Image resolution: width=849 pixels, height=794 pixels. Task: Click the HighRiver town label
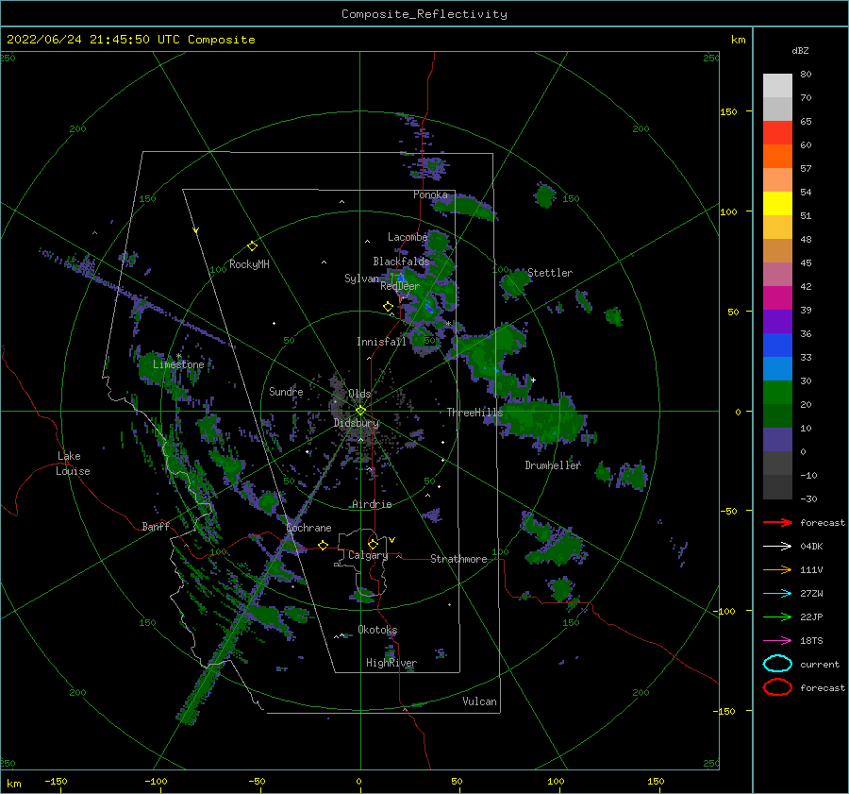(x=391, y=663)
